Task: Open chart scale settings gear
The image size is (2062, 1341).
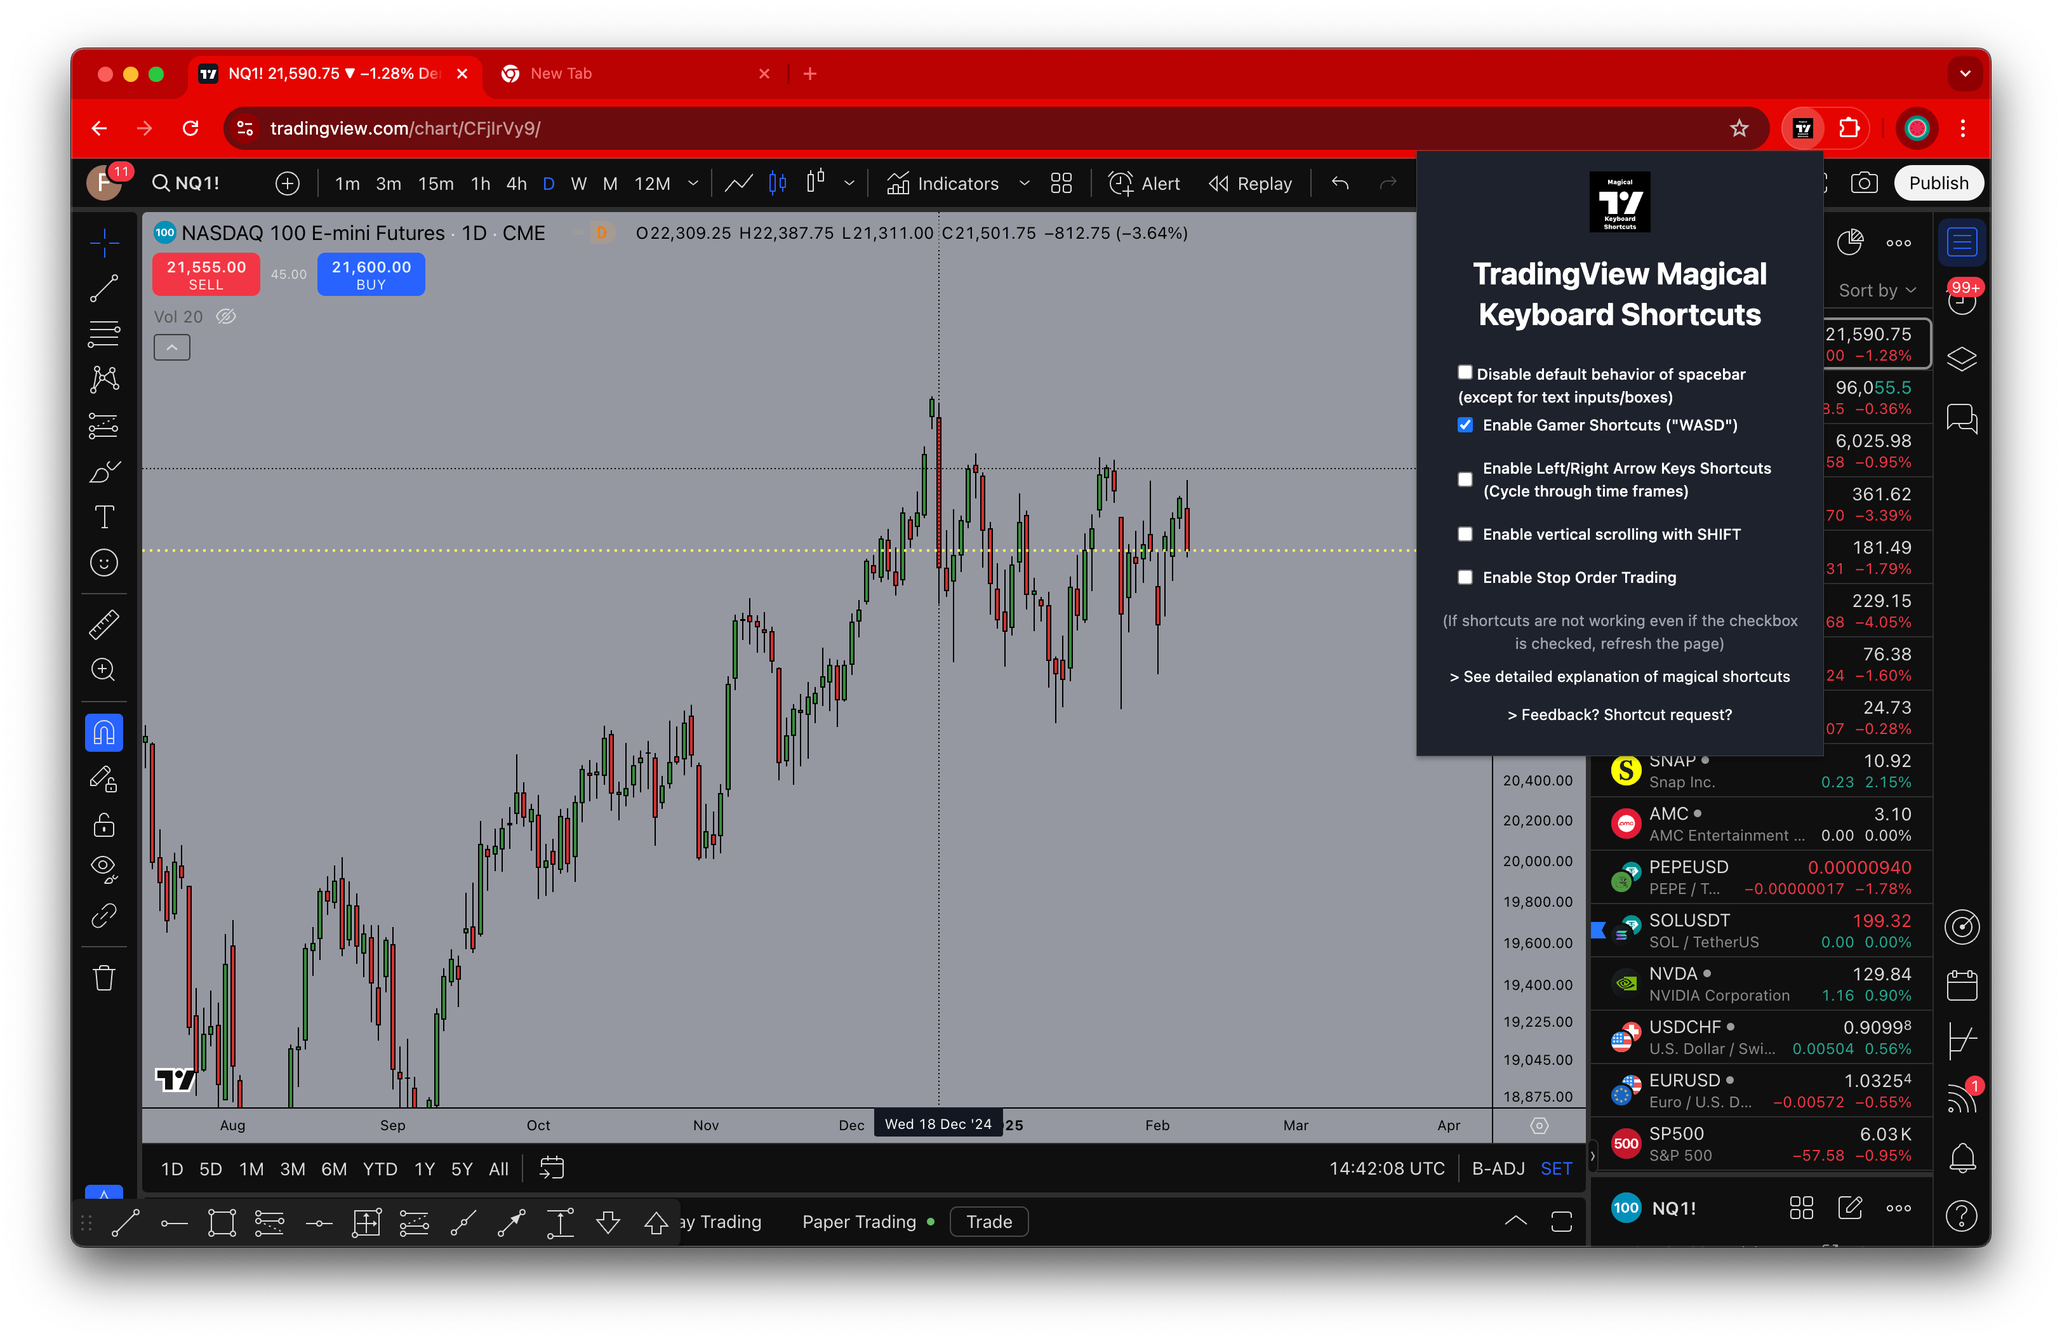Action: (1540, 1125)
